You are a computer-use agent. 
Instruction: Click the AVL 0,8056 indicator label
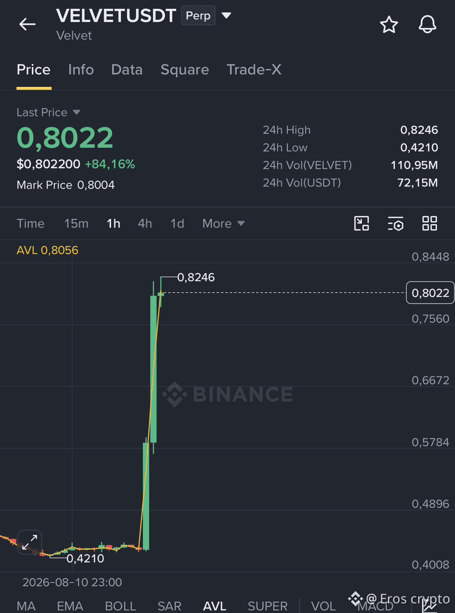tap(47, 250)
